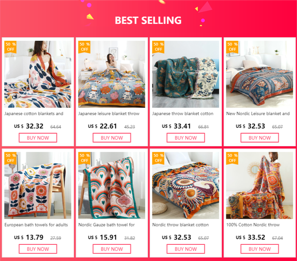
Task: Click BUY NOW under the $33.41 blanket
Action: pyautogui.click(x=186, y=137)
